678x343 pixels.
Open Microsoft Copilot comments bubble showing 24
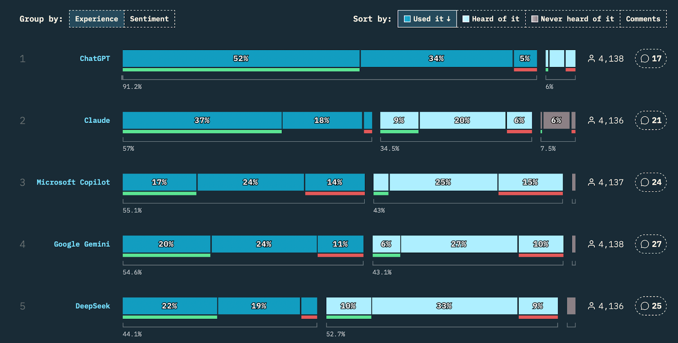pyautogui.click(x=650, y=182)
